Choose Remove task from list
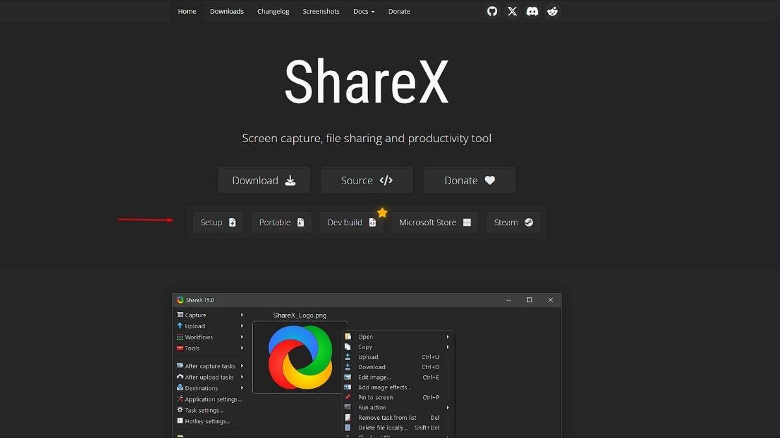This screenshot has width=780, height=438. pos(398,418)
